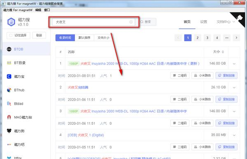Viewport: 247px width, 159px height.
Task: Copy link for 犬夜叉完结篇 result
Action: 226,99
